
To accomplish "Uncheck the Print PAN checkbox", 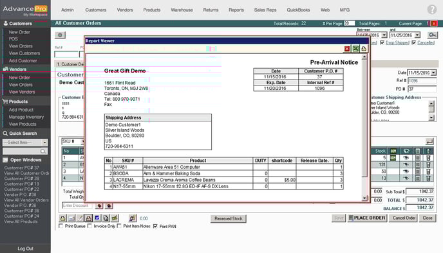I will pos(155,226).
